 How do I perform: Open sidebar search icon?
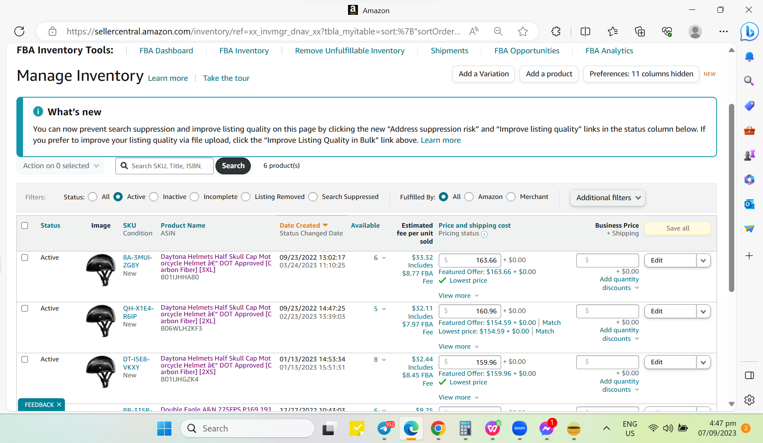[x=749, y=81]
